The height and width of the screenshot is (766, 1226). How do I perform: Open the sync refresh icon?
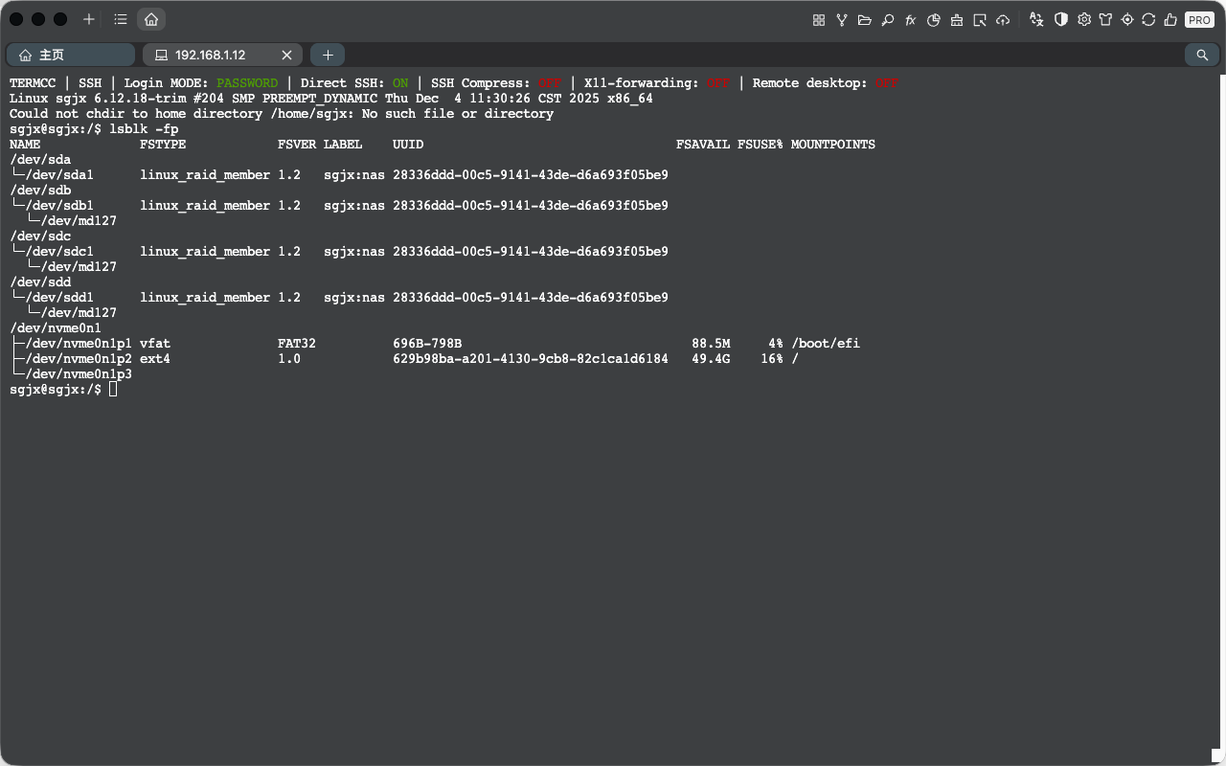click(1149, 19)
